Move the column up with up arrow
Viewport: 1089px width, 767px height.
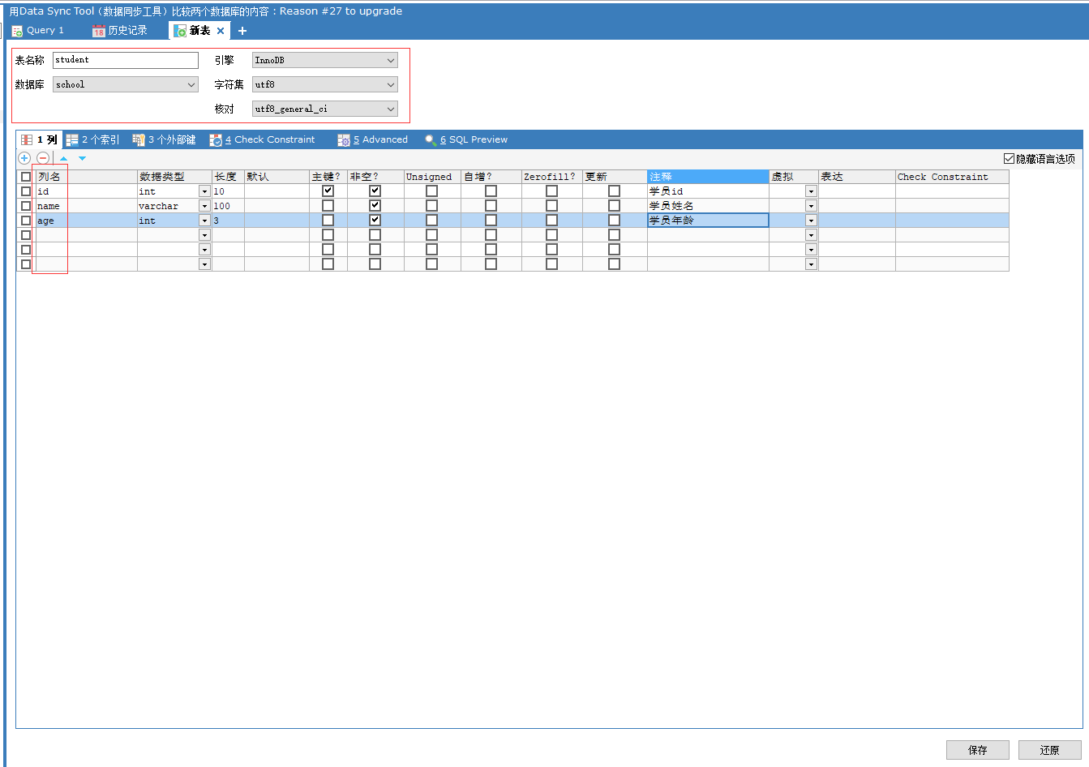tap(63, 158)
